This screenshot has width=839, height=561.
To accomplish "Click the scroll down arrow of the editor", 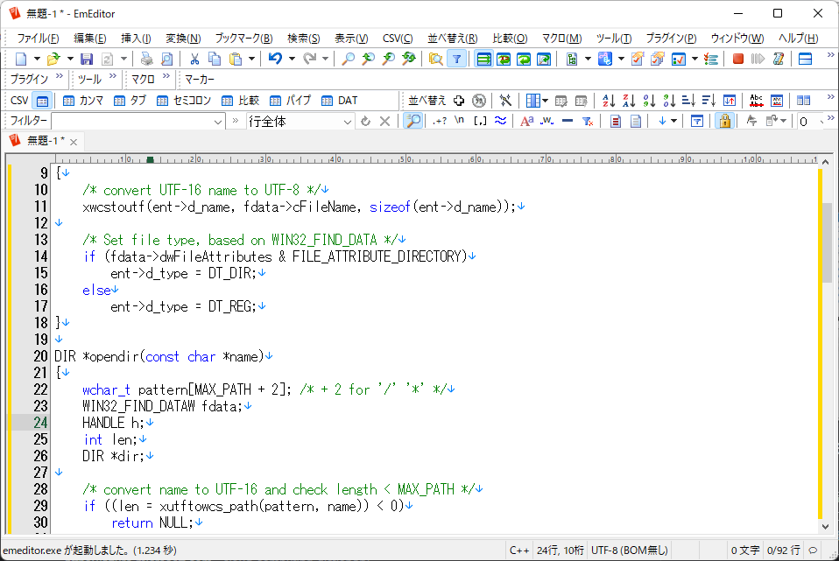I will pyautogui.click(x=827, y=526).
